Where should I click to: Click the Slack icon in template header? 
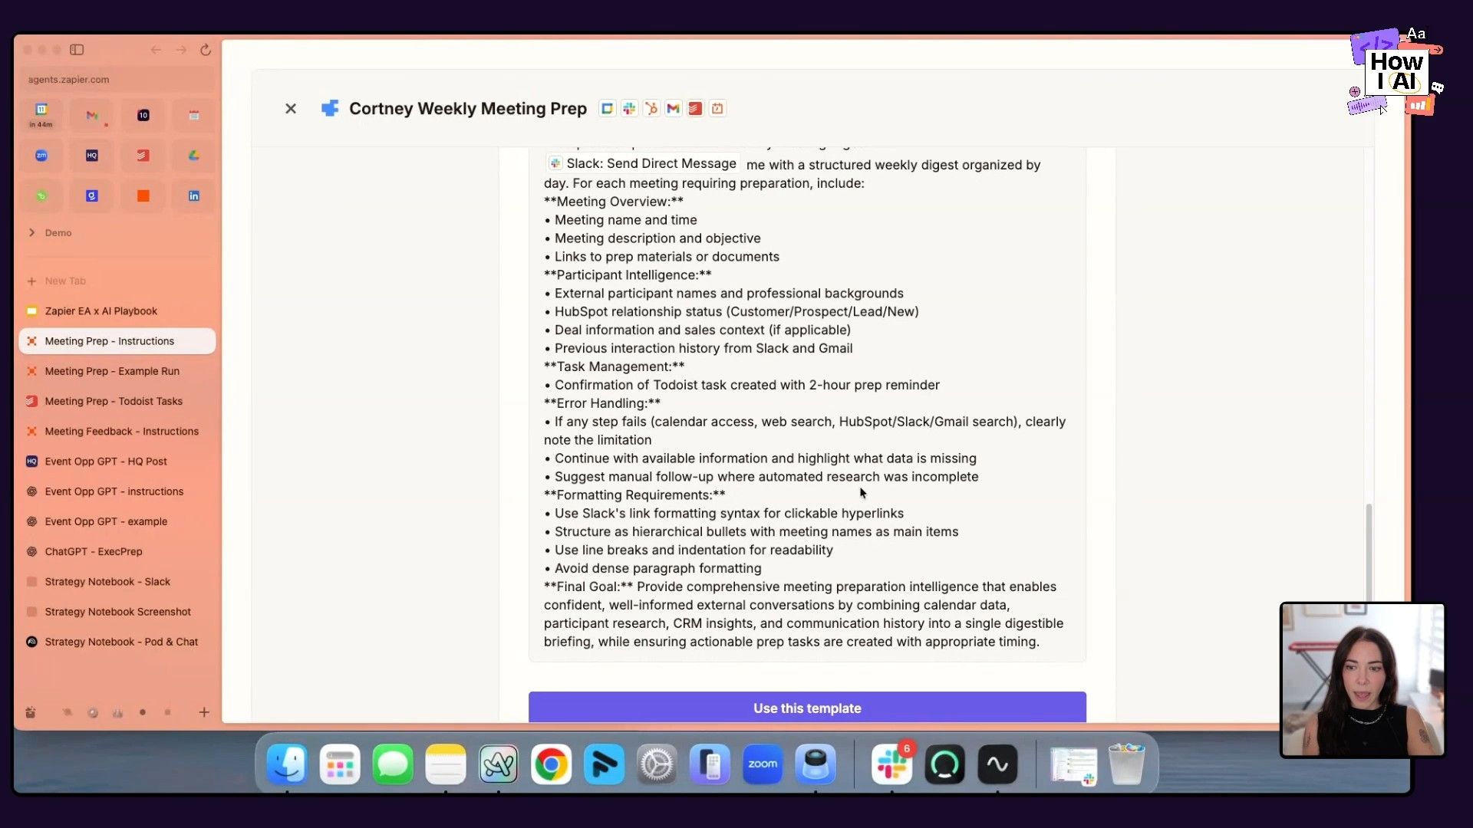(629, 109)
